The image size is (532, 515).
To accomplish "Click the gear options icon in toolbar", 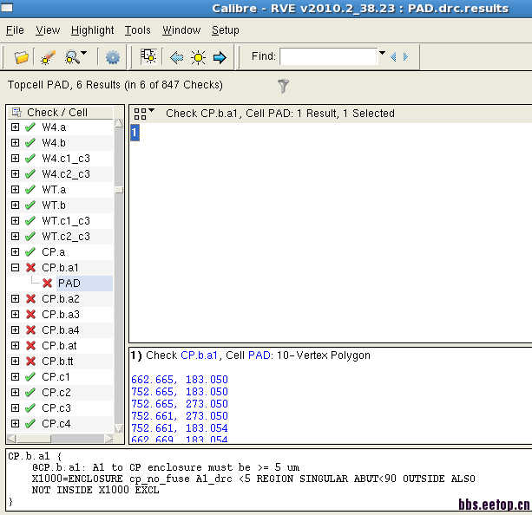I will click(112, 57).
